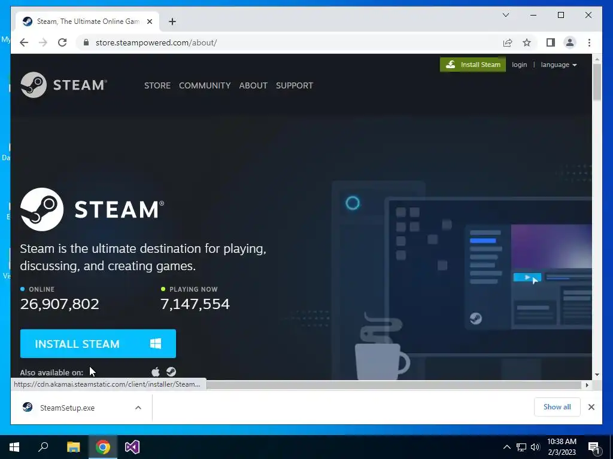
Task: Click the Chrome back arrow
Action: point(24,42)
